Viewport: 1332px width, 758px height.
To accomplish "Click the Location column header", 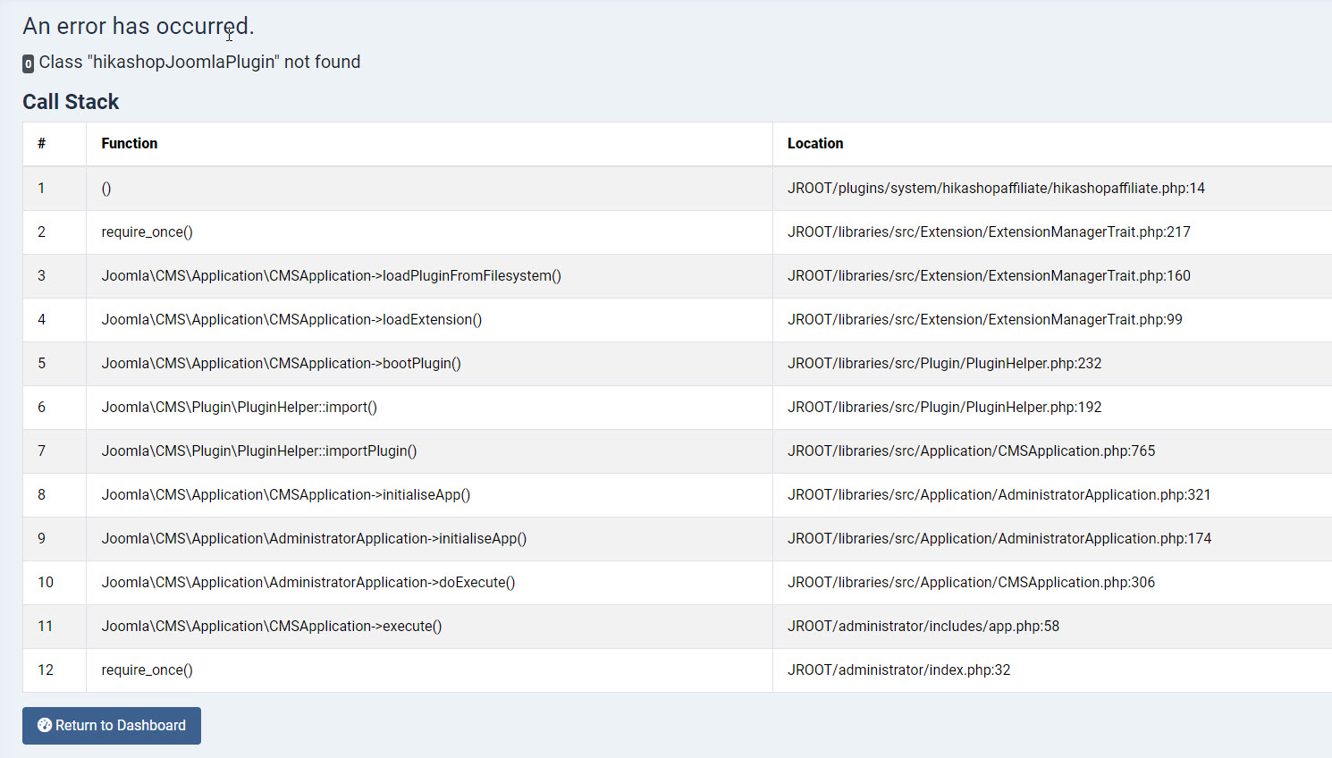I will click(x=815, y=144).
